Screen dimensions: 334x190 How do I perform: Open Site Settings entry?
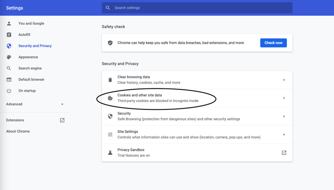197,135
